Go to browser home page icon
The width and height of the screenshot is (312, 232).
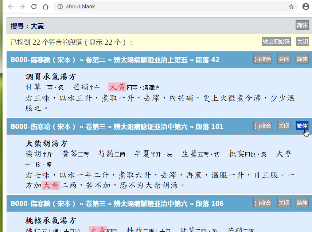(x=46, y=7)
